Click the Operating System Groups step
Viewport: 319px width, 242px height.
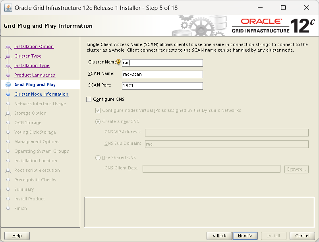click(x=41, y=152)
